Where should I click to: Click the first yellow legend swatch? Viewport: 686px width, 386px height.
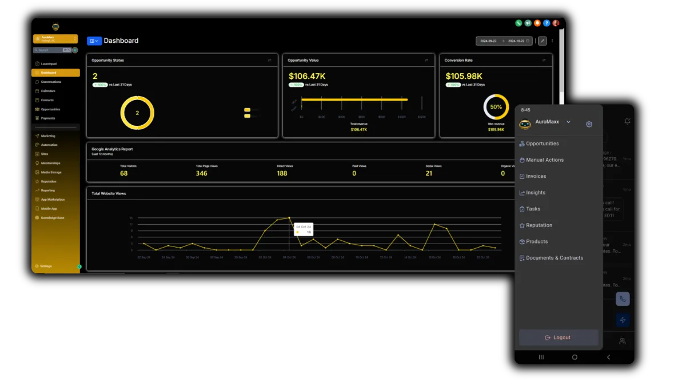click(x=247, y=110)
